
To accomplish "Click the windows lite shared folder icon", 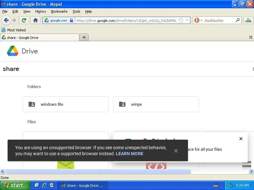I will [x=32, y=104].
